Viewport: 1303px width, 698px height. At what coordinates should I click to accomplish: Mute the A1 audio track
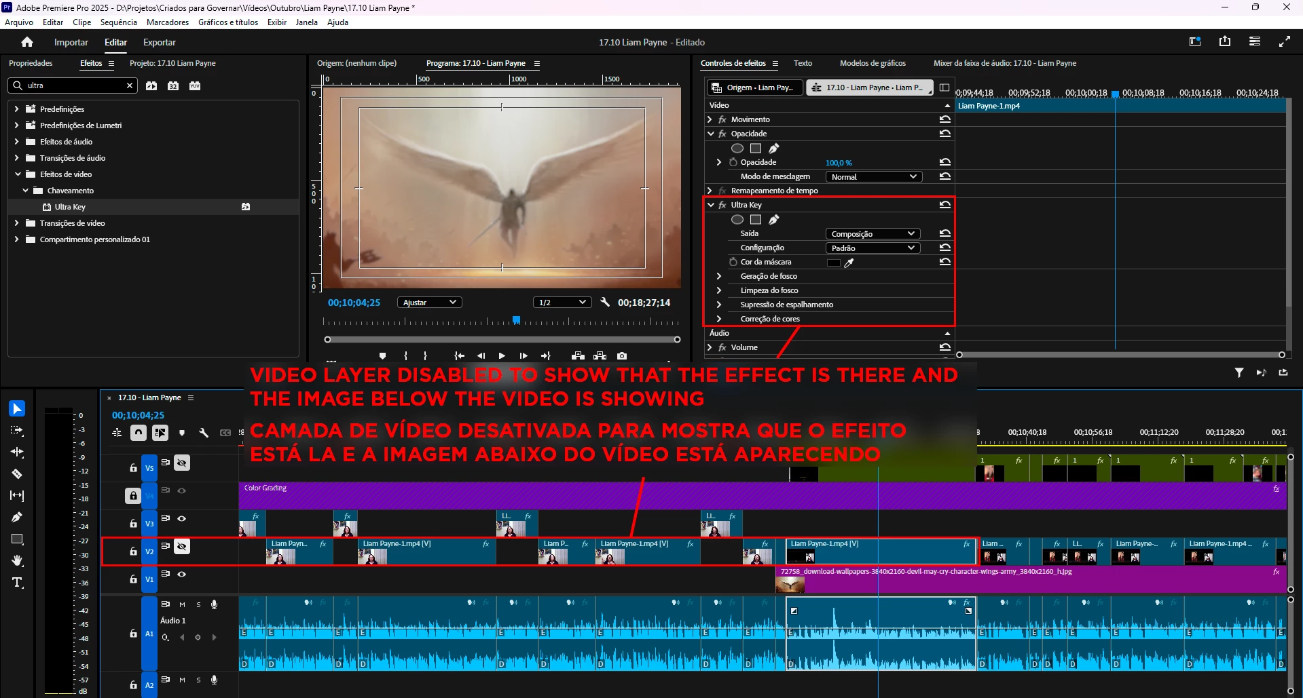click(x=182, y=604)
